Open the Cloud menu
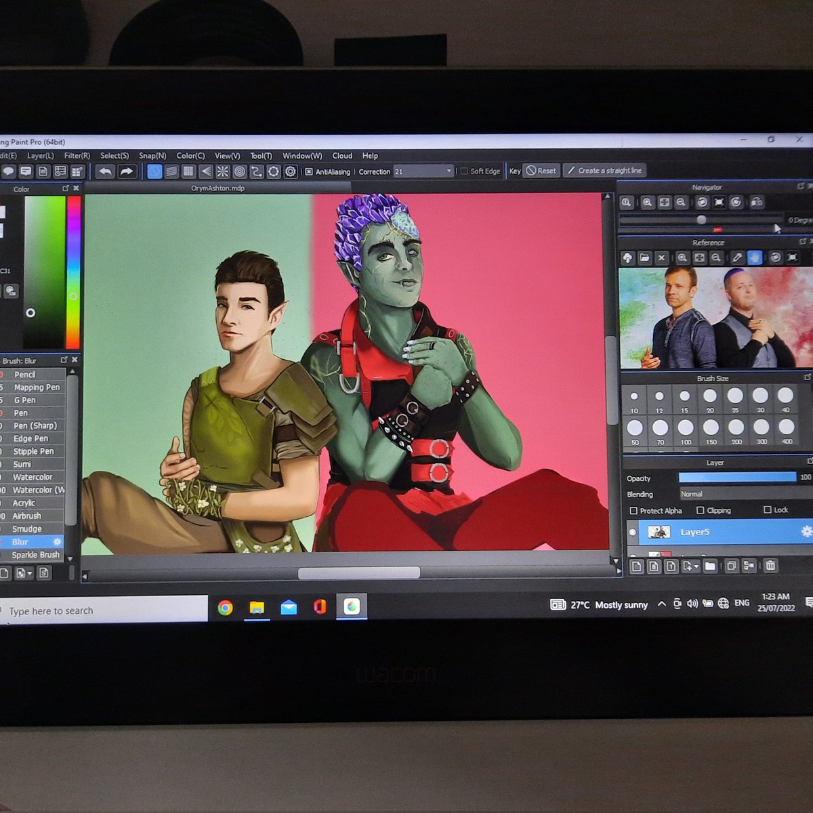The image size is (813, 813). [342, 156]
